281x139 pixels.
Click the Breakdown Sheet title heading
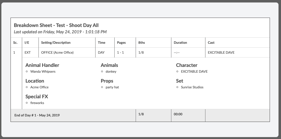(x=56, y=25)
